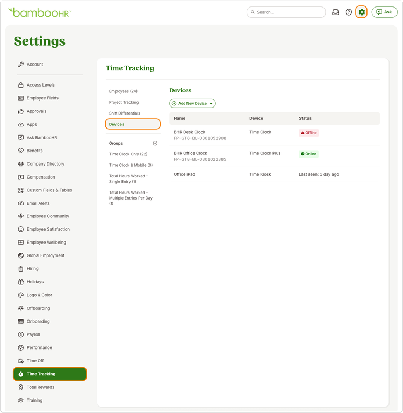The image size is (403, 413).
Task: Open the Employees (24) tab
Action: coord(123,91)
